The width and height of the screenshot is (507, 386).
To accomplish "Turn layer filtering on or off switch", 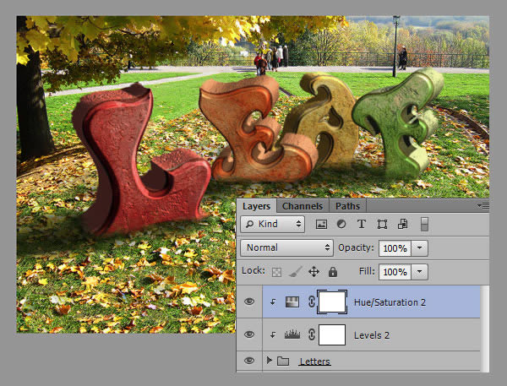I will (x=425, y=225).
